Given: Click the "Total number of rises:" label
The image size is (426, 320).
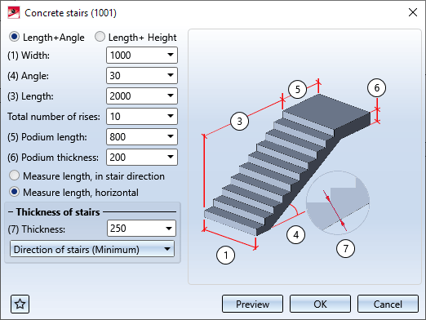Looking at the screenshot, I should [x=54, y=117].
